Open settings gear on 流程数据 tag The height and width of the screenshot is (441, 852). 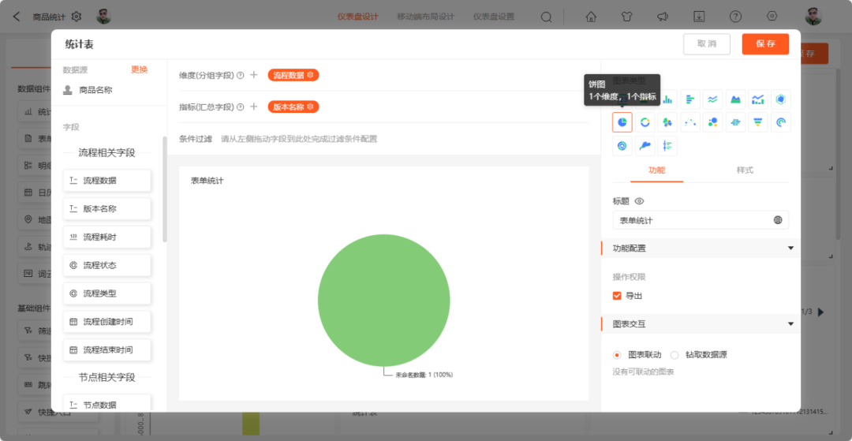pyautogui.click(x=310, y=75)
